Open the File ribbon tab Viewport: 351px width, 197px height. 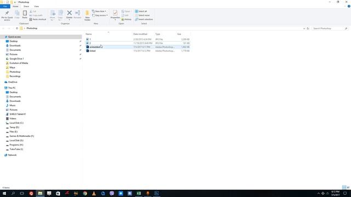click(x=5, y=7)
